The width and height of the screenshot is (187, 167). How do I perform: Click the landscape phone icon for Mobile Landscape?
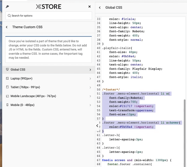(7, 96)
